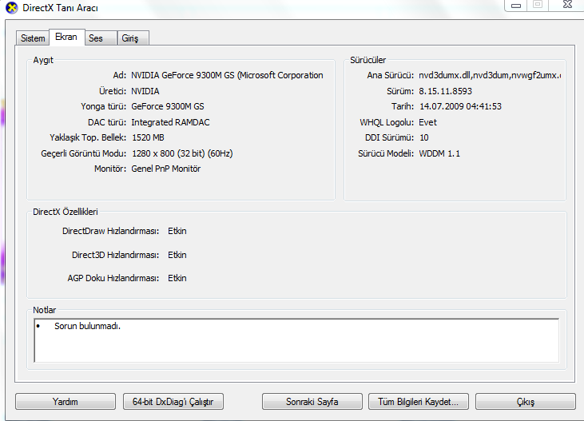Image resolution: width=584 pixels, height=421 pixels.
Task: Click Genel PnP Monitör value
Action: point(166,169)
